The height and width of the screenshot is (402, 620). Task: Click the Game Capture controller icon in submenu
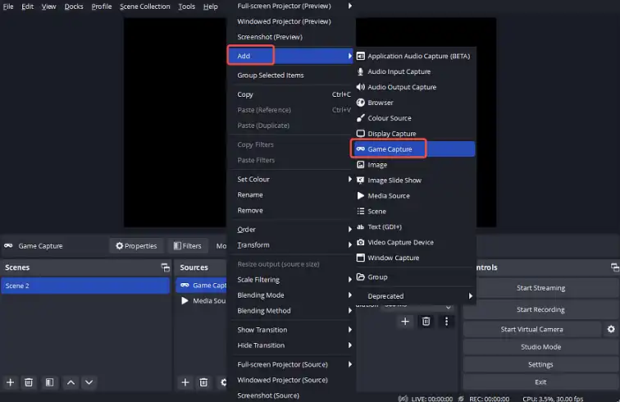coord(360,149)
